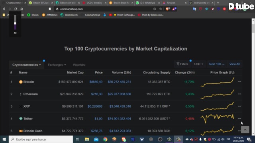
Task: Open the USD currency dropdown
Action: 198,64
